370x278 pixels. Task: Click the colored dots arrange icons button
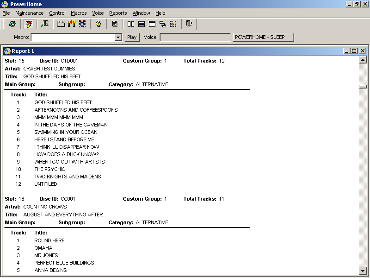coord(173,24)
